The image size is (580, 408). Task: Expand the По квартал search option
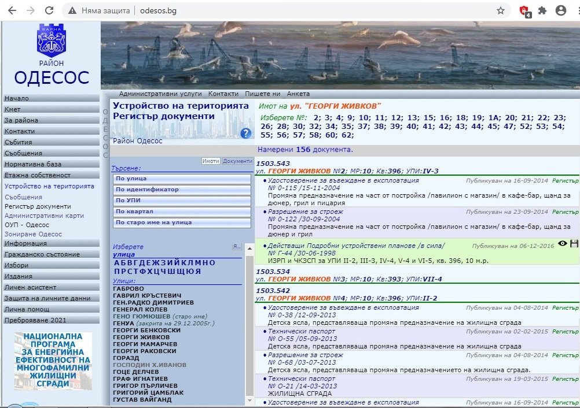tap(182, 212)
